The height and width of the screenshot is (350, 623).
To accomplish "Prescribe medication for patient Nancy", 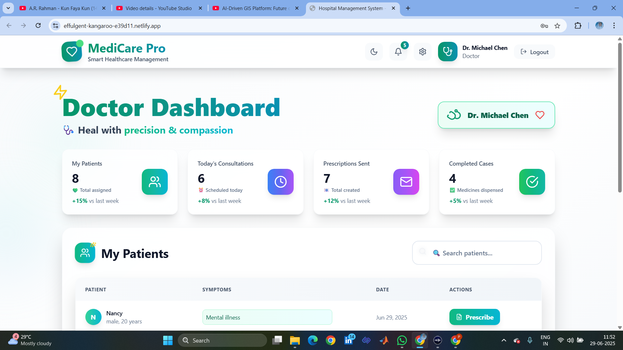I will [x=474, y=317].
